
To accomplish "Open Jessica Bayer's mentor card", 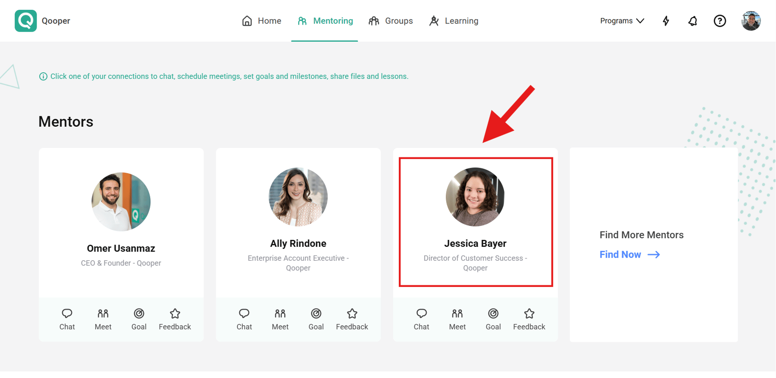I will [x=476, y=222].
